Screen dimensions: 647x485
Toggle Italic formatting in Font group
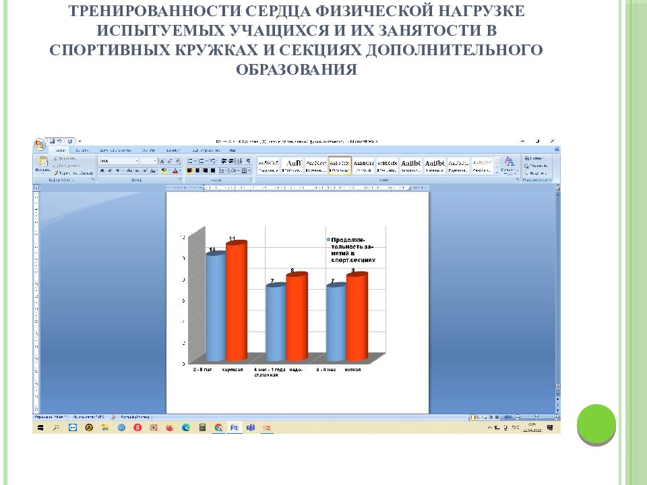110,170
